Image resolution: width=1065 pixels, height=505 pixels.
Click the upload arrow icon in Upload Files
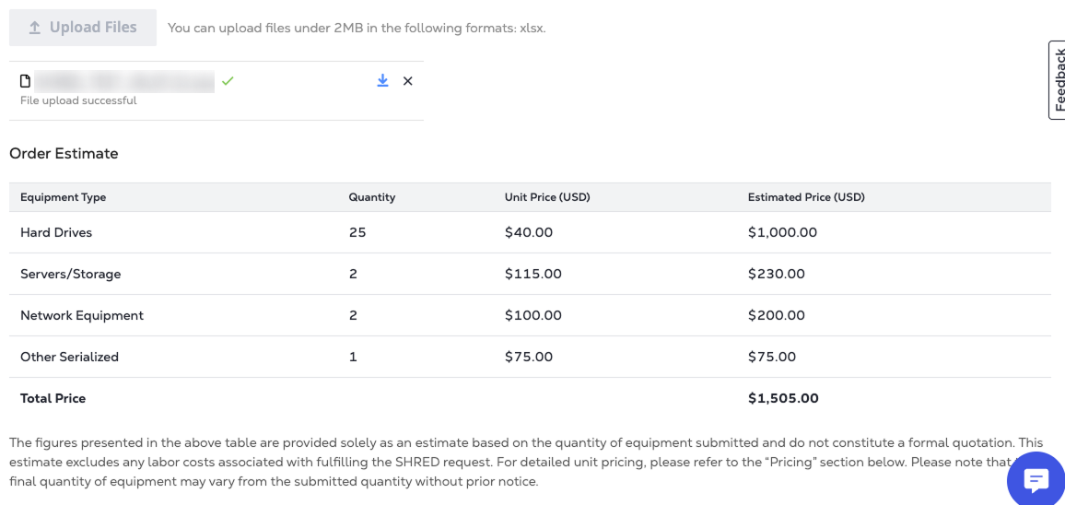pyautogui.click(x=35, y=28)
